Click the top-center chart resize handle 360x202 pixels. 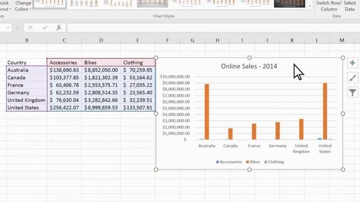tap(249, 58)
